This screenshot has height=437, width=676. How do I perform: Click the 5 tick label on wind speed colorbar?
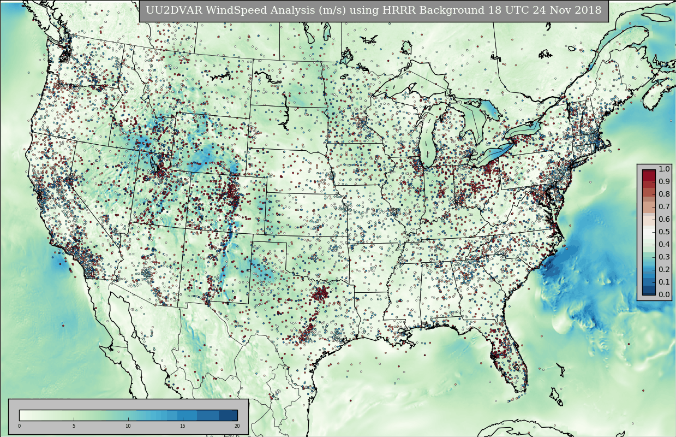(x=74, y=426)
